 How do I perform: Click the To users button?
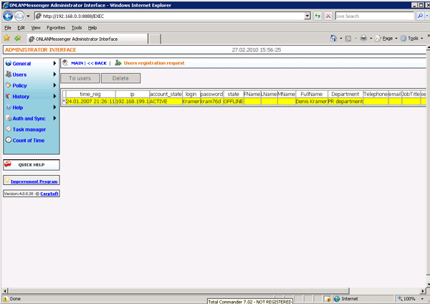point(80,78)
